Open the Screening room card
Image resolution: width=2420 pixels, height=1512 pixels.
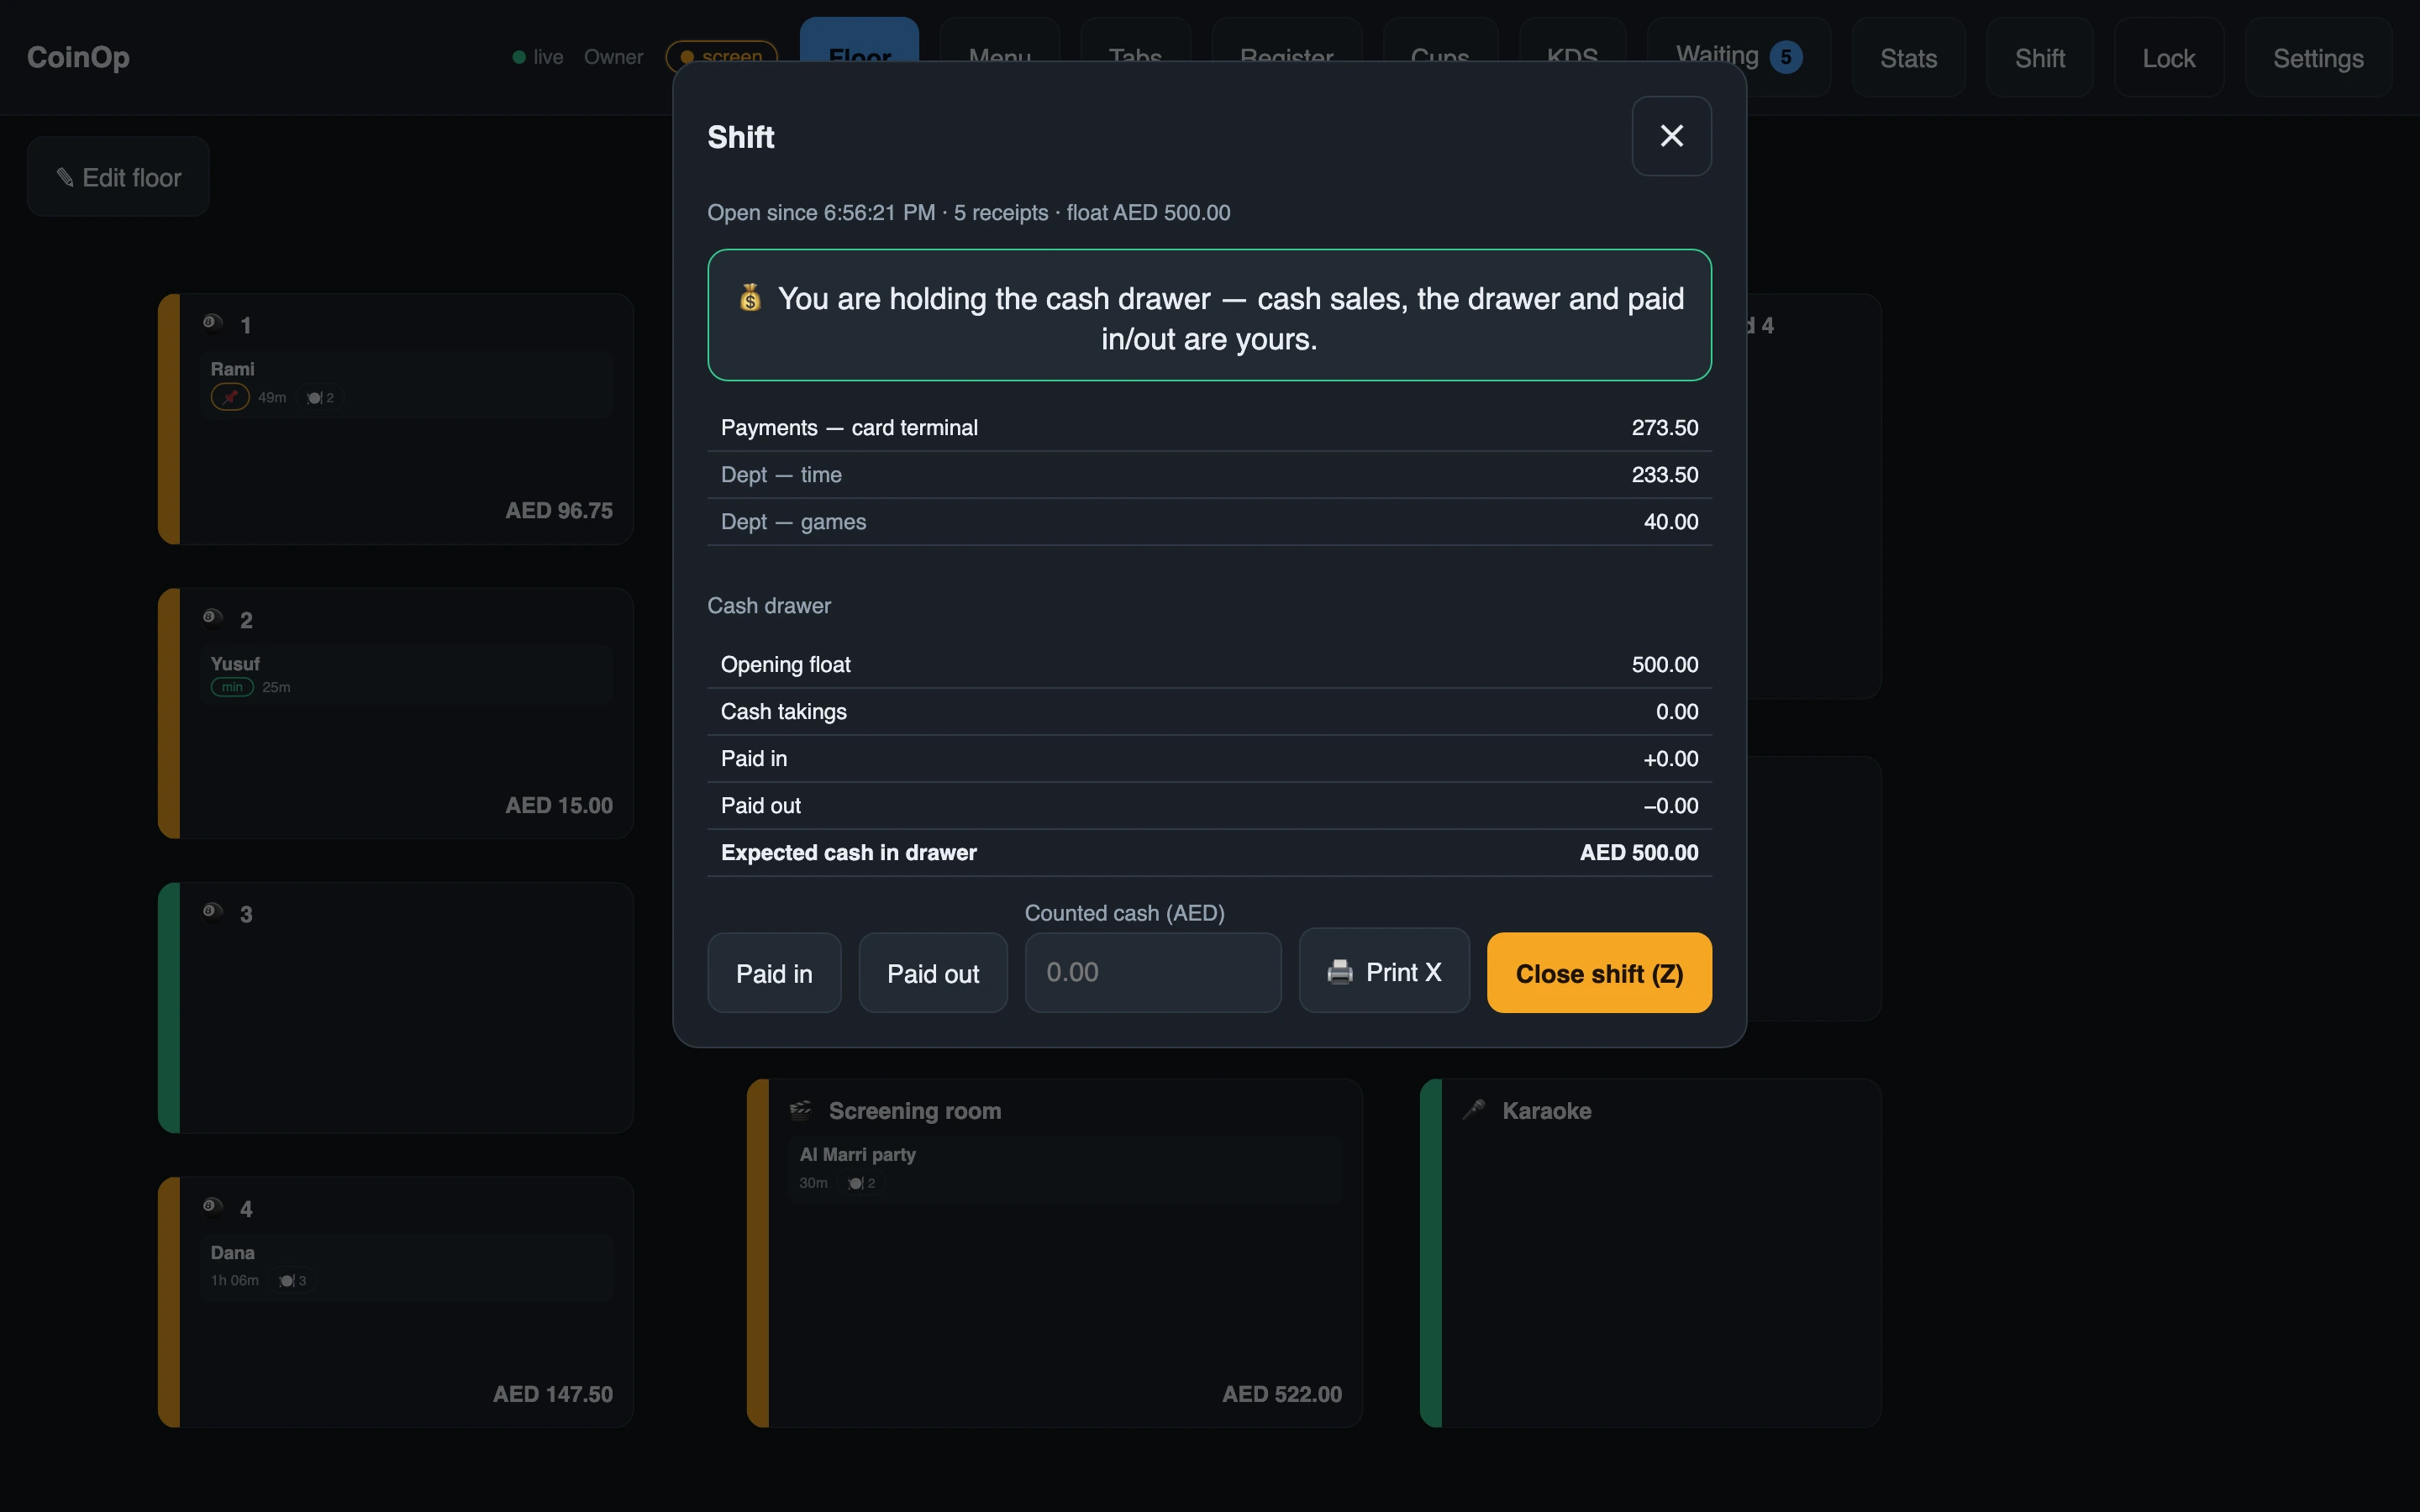point(1055,1253)
